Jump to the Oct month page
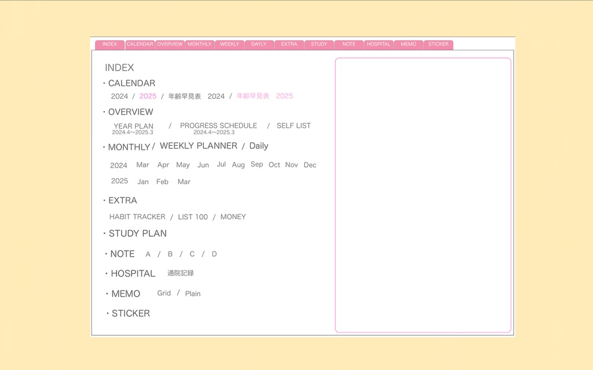The height and width of the screenshot is (370, 593). coord(274,165)
